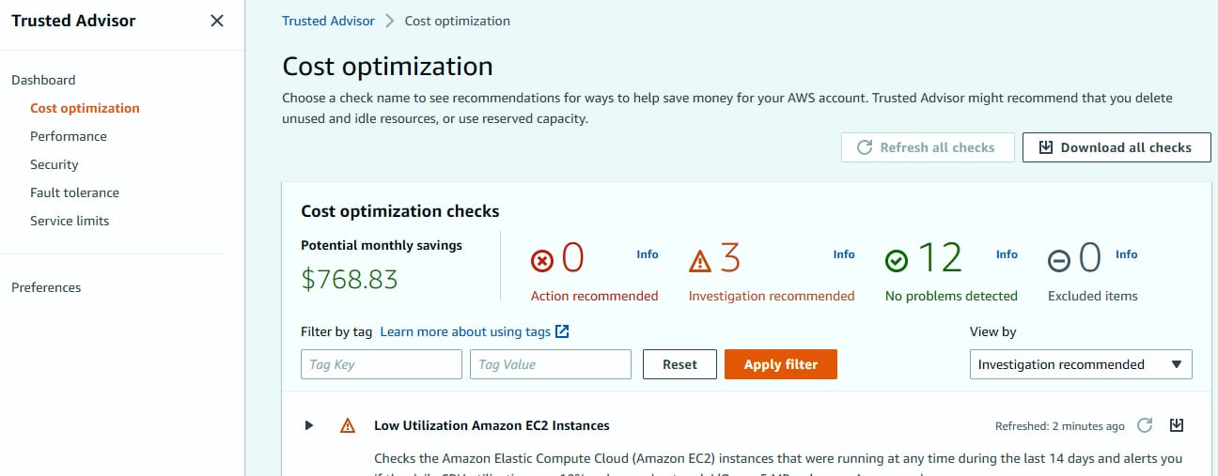Click the Tag Key input field

pos(382,364)
